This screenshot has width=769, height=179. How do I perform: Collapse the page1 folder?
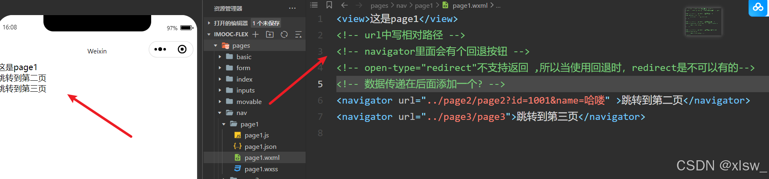coord(224,124)
